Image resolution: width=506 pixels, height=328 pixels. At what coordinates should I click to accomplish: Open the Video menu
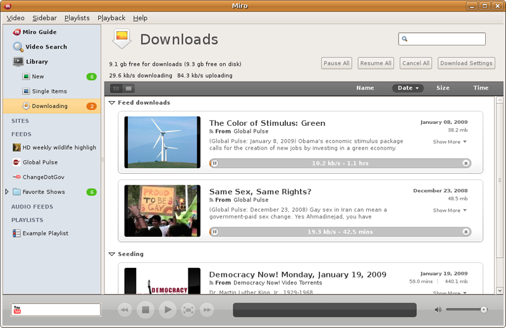(x=15, y=18)
